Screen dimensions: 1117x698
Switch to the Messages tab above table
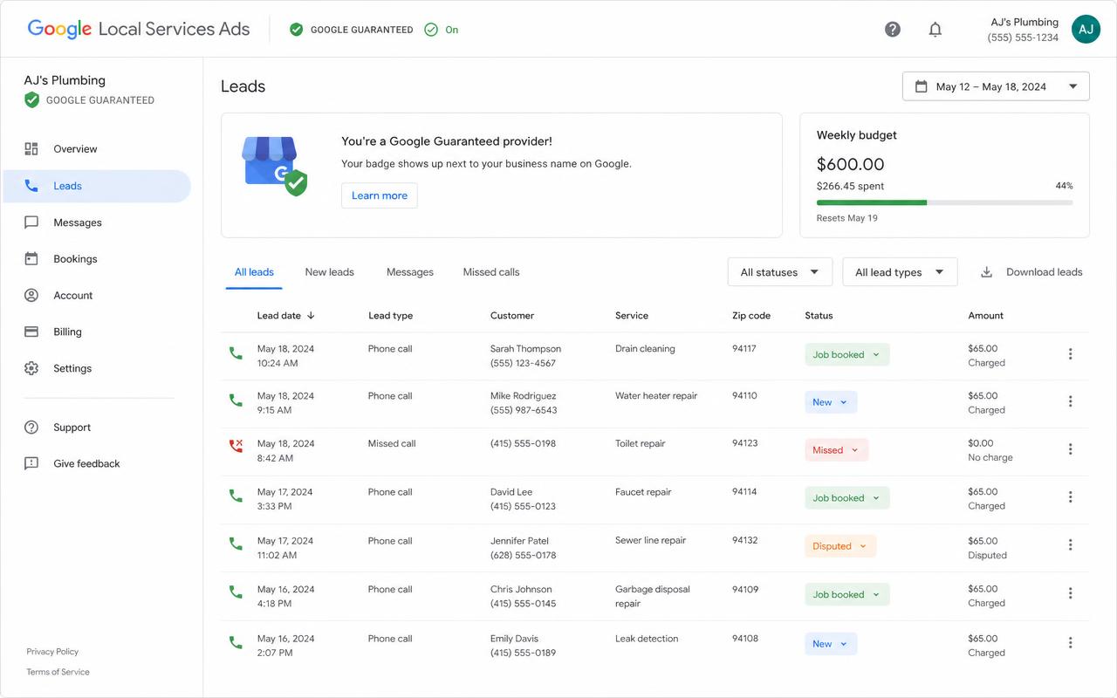[410, 272]
